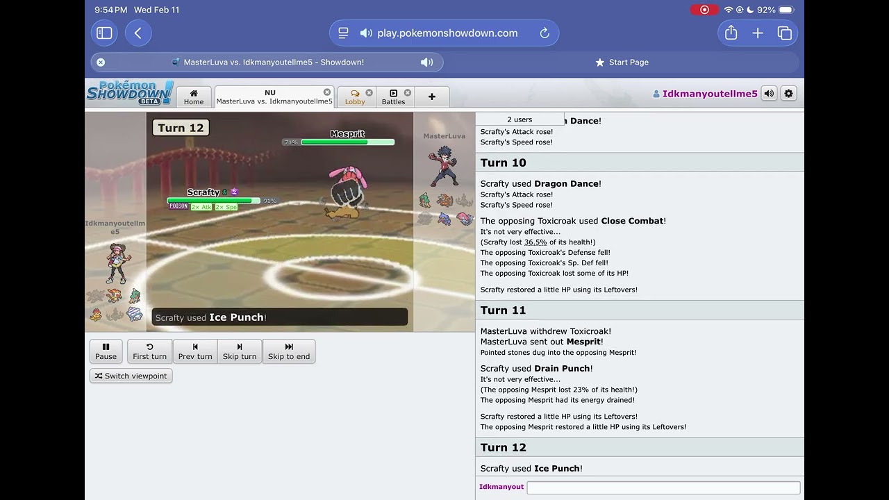The width and height of the screenshot is (889, 500).
Task: Reload the Pokemon Showdown page
Action: click(545, 33)
